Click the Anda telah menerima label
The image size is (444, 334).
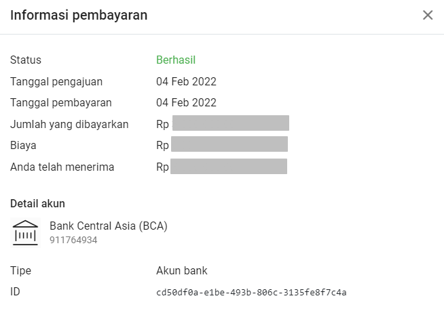point(62,167)
